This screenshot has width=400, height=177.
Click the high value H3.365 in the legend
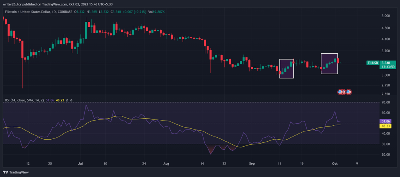coord(92,12)
